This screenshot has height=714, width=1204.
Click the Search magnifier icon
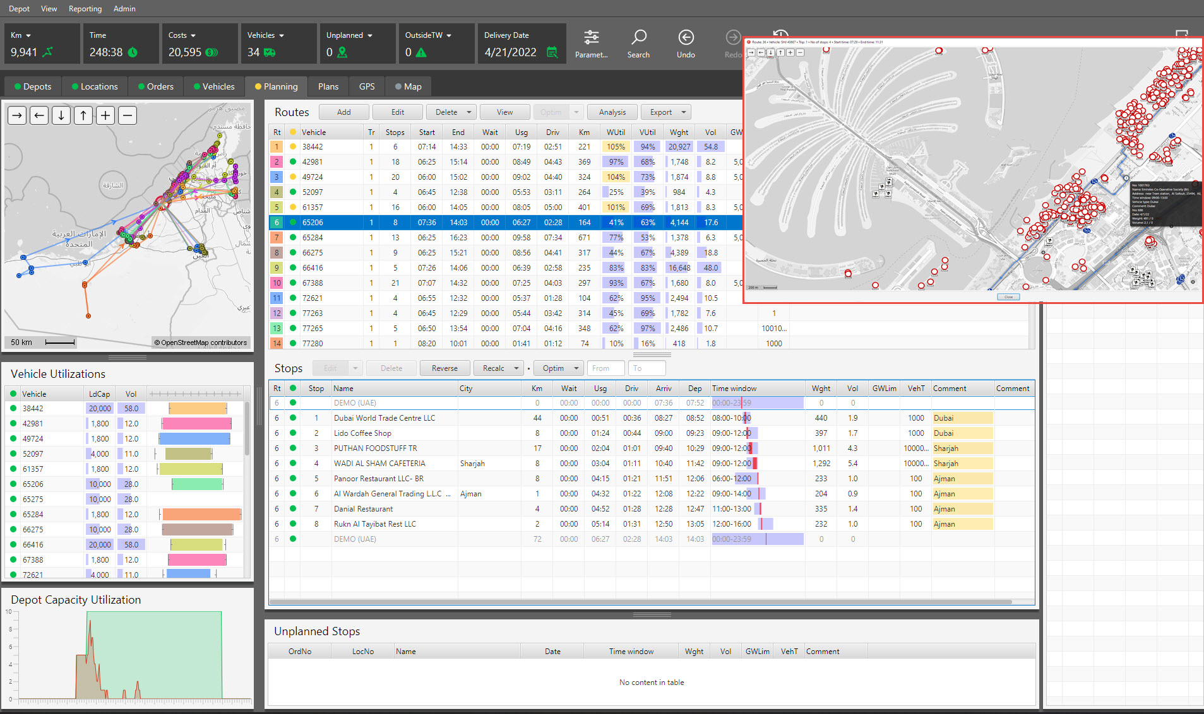tap(638, 37)
